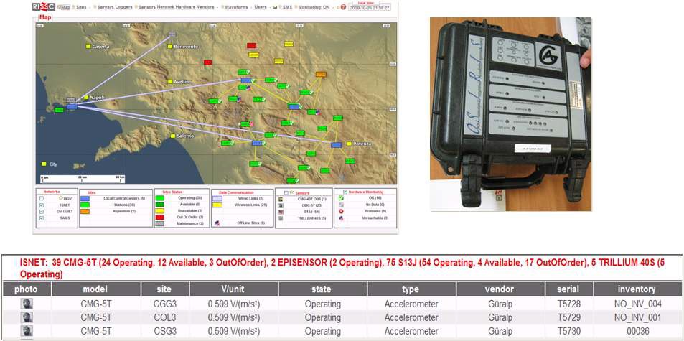
Task: Click the S13J sensor icon
Action: tap(280, 211)
